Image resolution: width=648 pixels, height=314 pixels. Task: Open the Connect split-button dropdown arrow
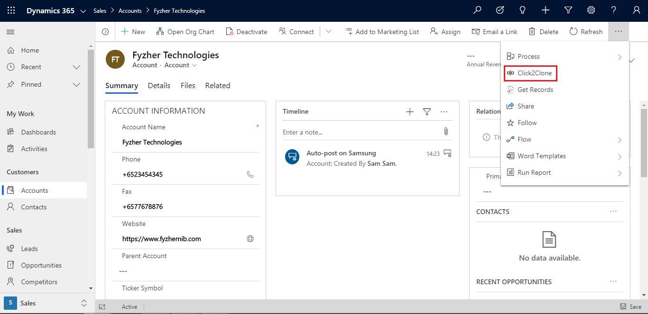(328, 32)
